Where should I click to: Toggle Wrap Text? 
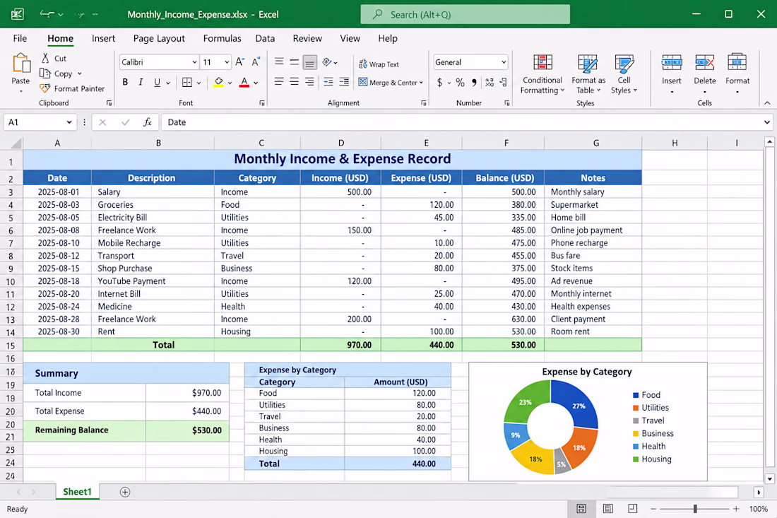[x=379, y=64]
